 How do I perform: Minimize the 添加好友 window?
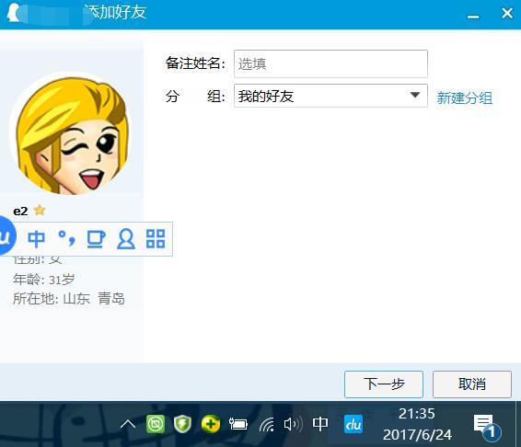(x=473, y=16)
